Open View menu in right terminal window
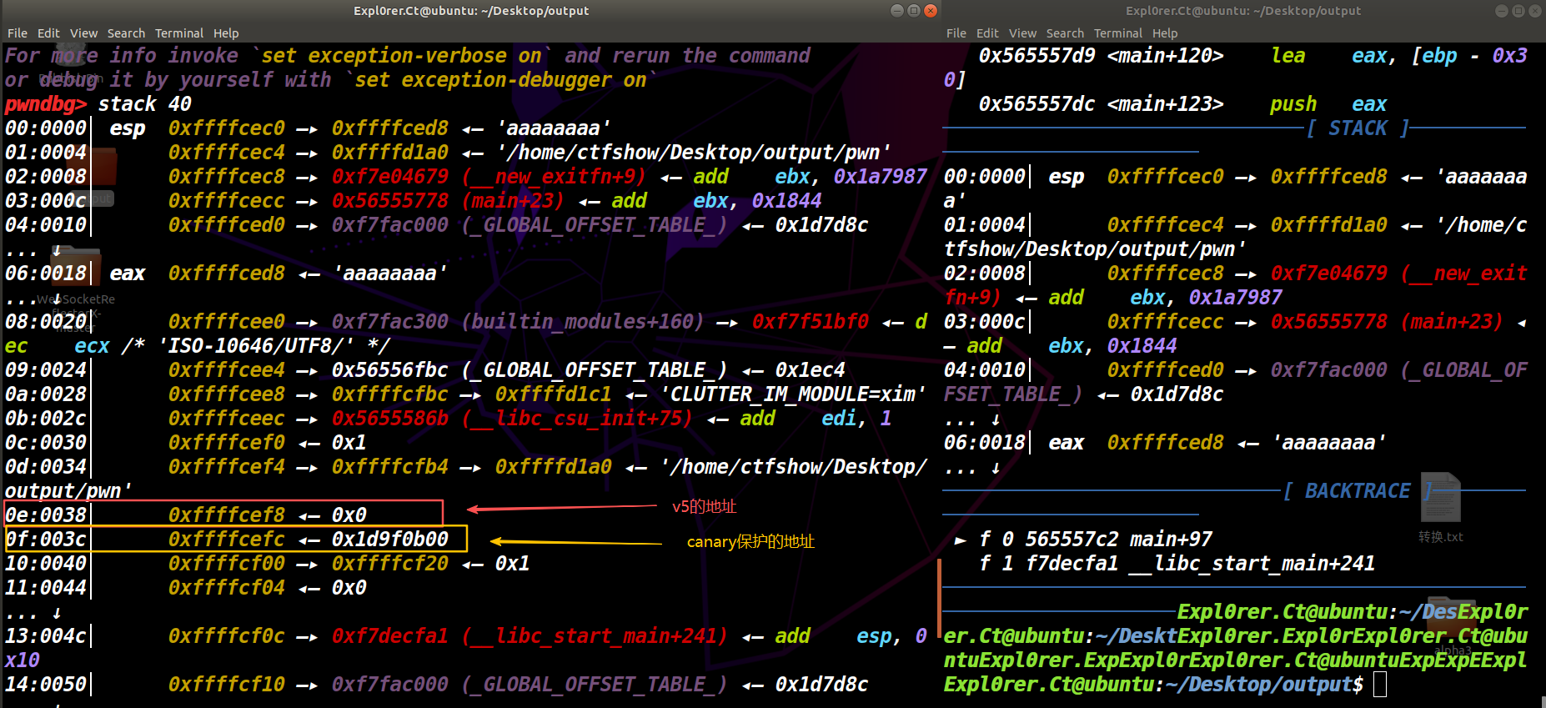1546x708 pixels. point(1022,33)
